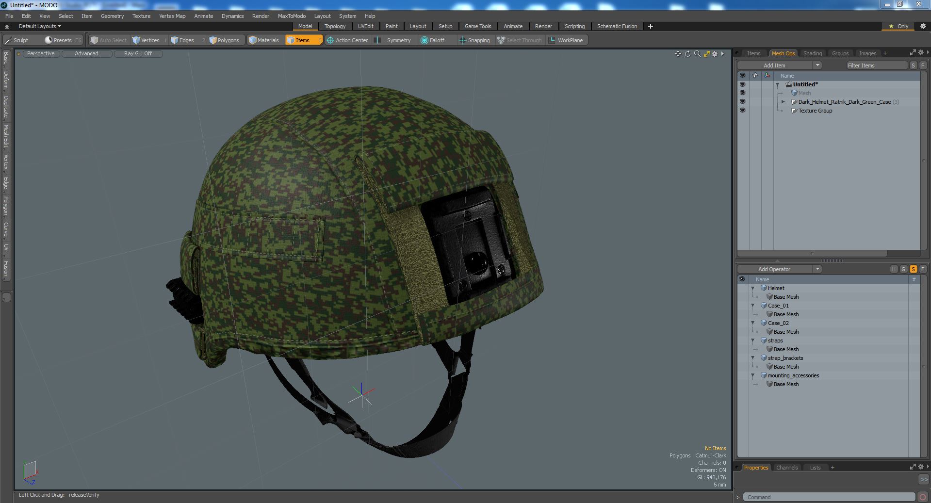Collapse the Case_01 operator stack
931x503 pixels.
pyautogui.click(x=753, y=306)
